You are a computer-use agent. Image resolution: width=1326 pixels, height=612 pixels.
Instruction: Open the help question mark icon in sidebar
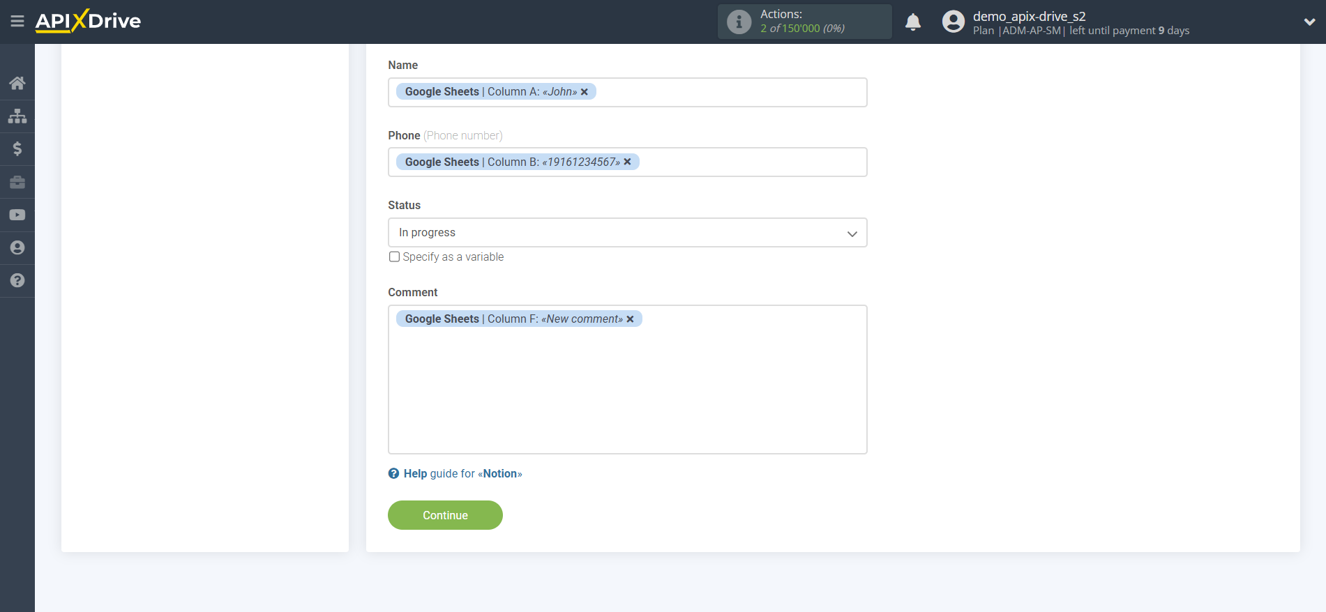17,280
